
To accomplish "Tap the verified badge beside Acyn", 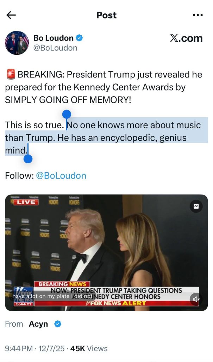I will tap(58, 324).
